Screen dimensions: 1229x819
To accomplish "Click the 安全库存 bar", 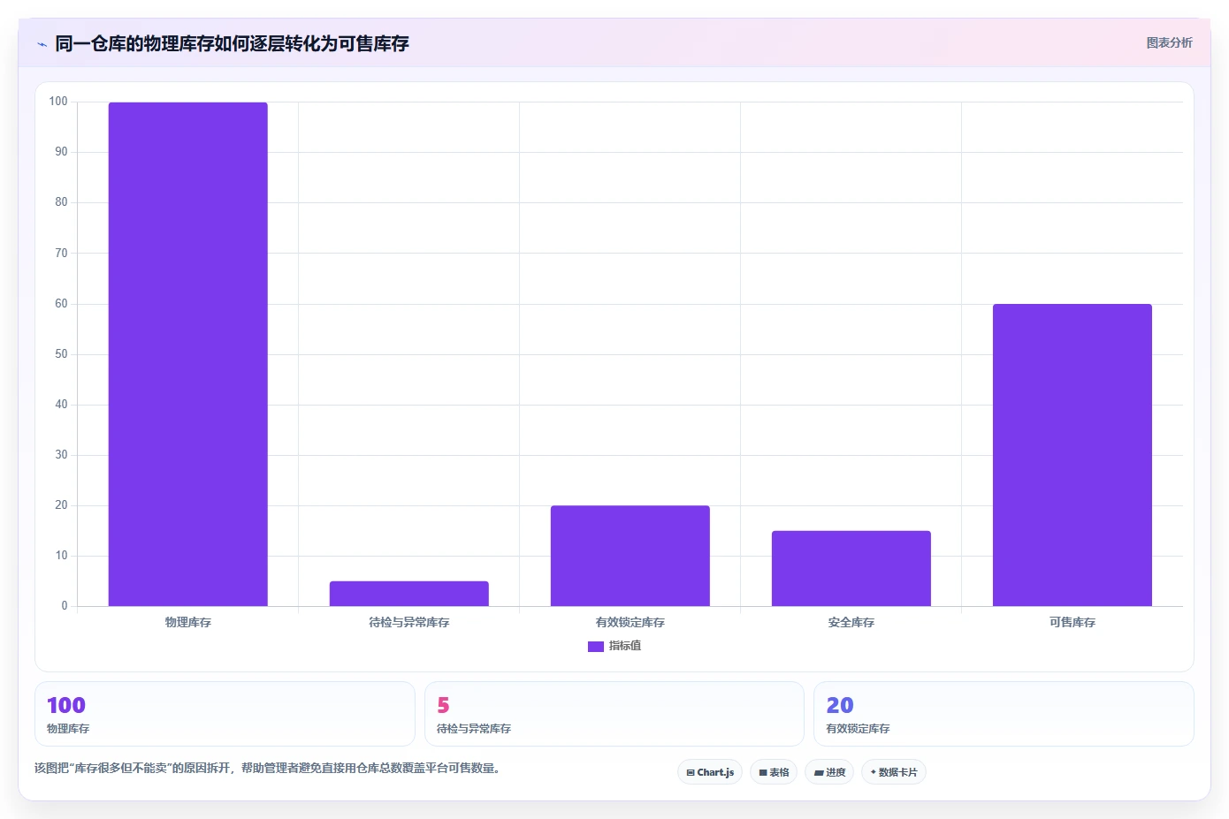I will coord(851,568).
